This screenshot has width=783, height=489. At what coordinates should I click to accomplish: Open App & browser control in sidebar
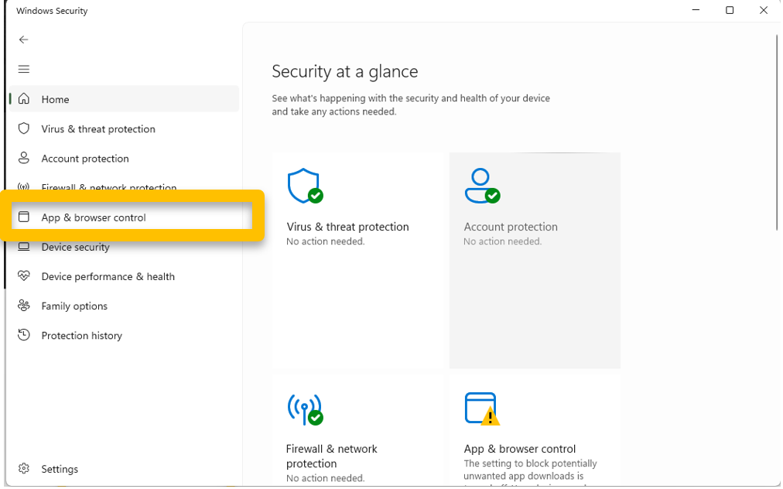pyautogui.click(x=94, y=217)
